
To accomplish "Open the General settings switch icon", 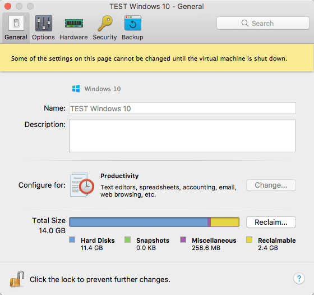I will (16, 23).
